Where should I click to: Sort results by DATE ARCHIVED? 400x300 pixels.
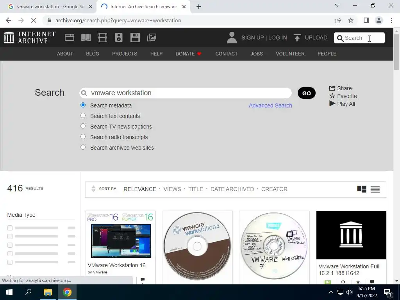232,189
